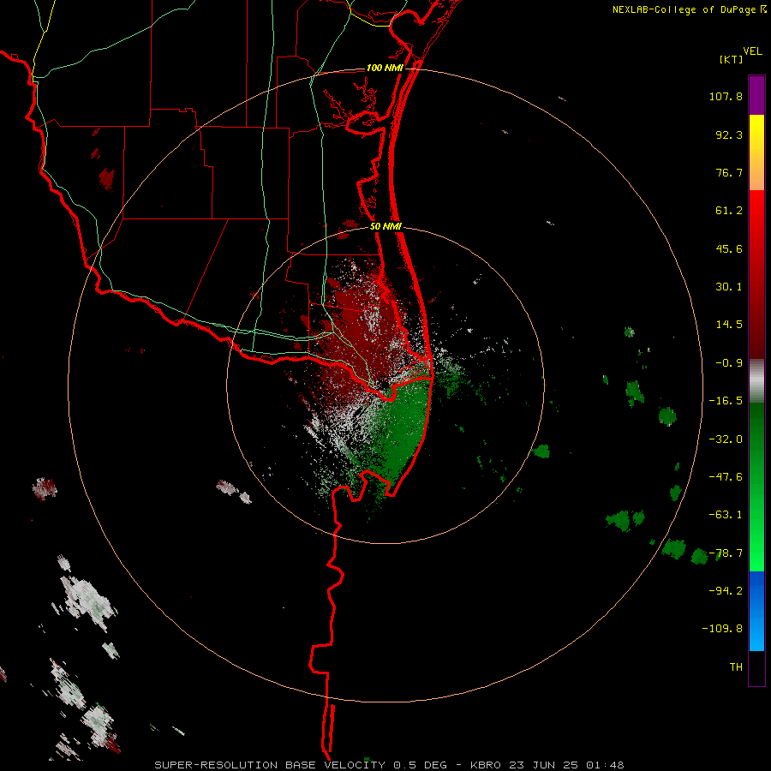The image size is (771, 771).
Task: Click the 50 NMI range ring label
Action: tap(385, 227)
